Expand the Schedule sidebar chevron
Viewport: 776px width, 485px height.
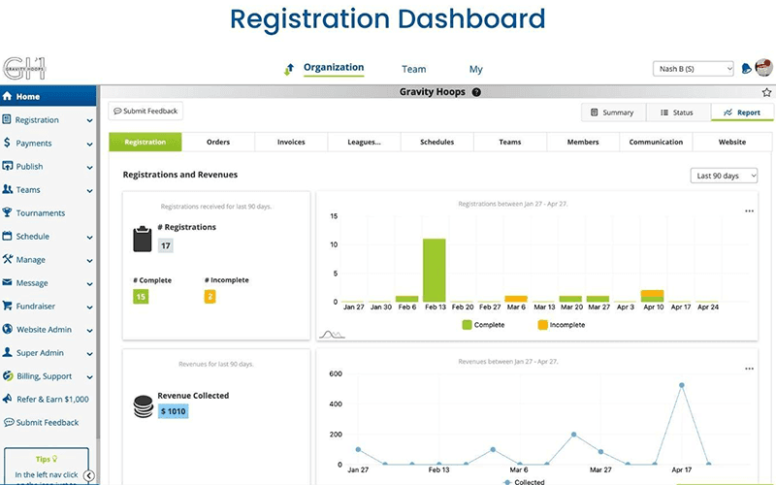coord(89,237)
